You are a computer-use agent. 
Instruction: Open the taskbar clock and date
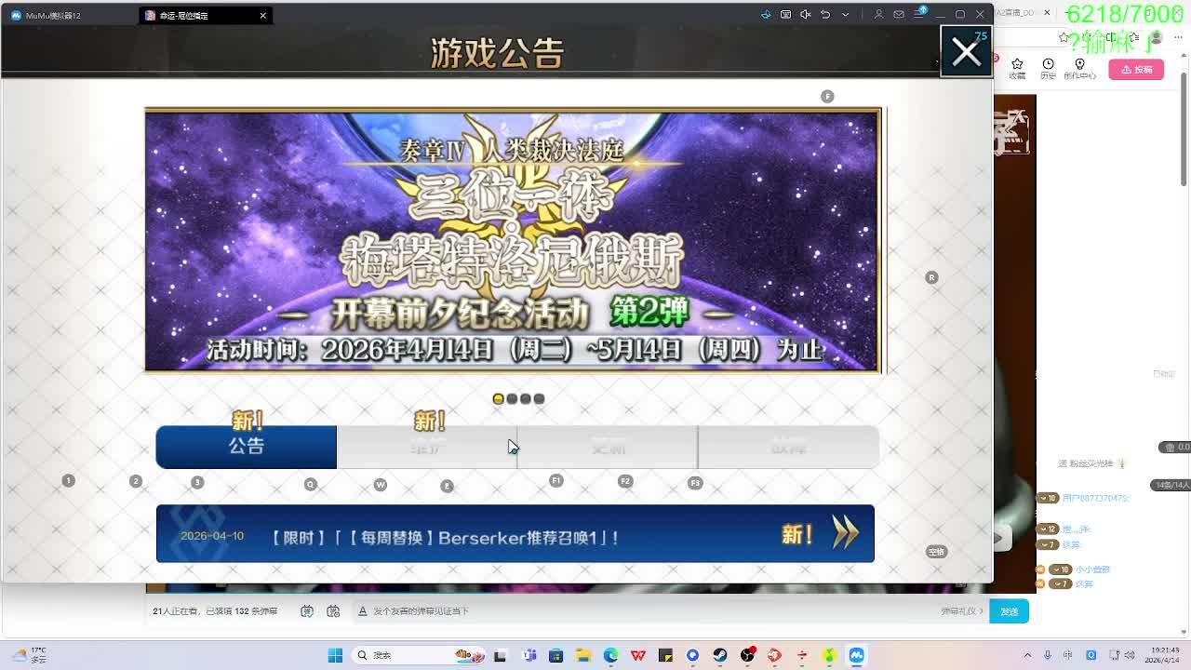click(x=1164, y=655)
